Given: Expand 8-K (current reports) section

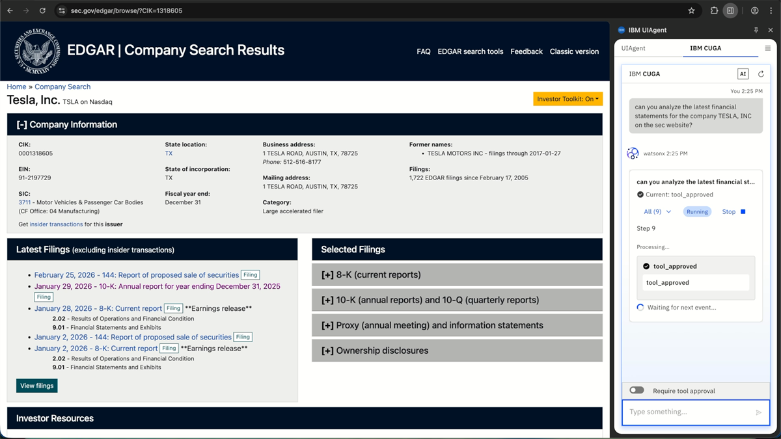Looking at the screenshot, I should [457, 274].
